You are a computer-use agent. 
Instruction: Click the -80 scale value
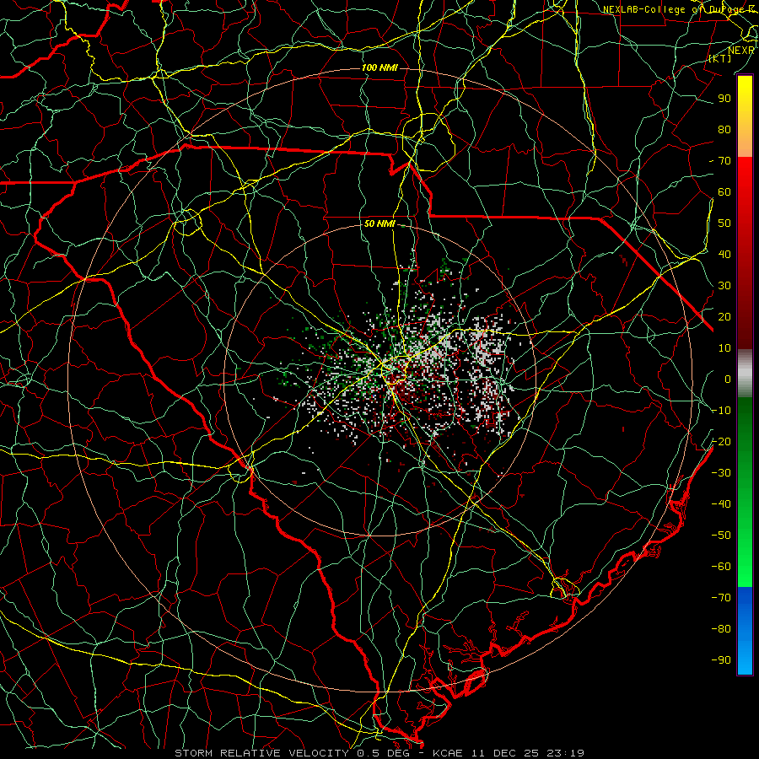tap(721, 629)
